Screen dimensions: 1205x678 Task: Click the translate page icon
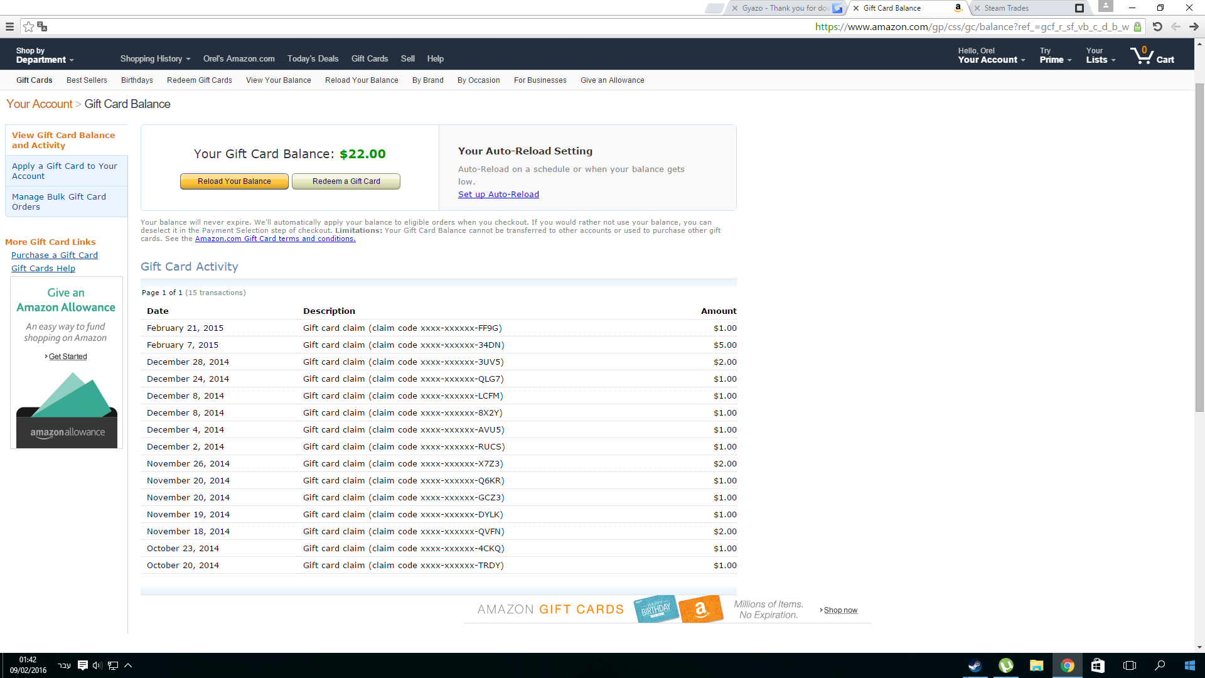(42, 26)
